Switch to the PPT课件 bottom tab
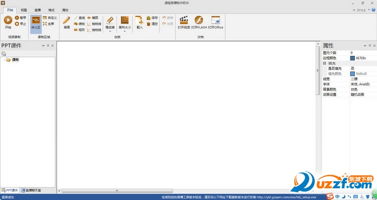Viewport: 377px width, 200px height. pyautogui.click(x=9, y=191)
